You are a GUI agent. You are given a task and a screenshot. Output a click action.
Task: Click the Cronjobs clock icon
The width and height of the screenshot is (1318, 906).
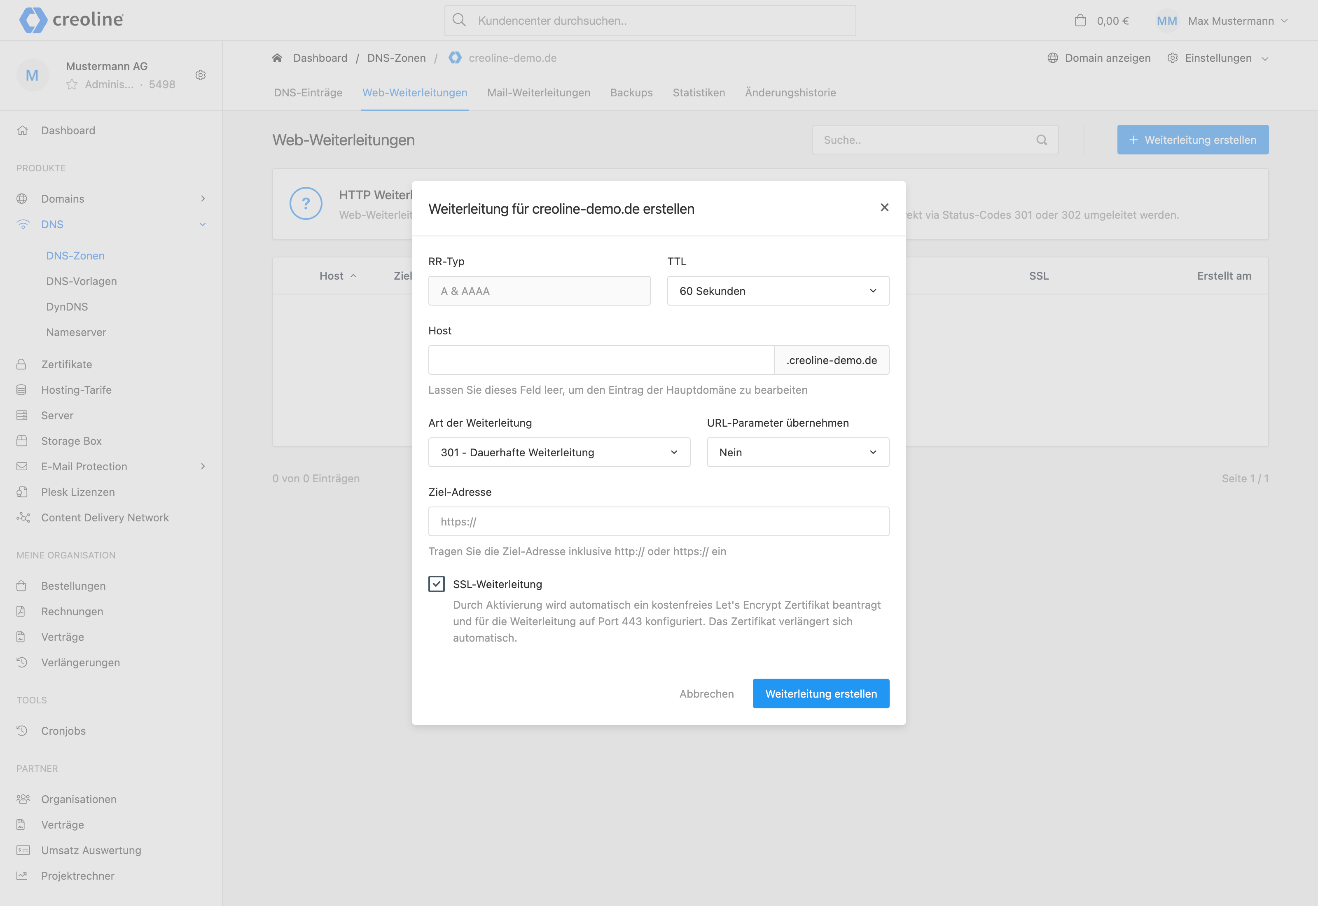pyautogui.click(x=21, y=731)
